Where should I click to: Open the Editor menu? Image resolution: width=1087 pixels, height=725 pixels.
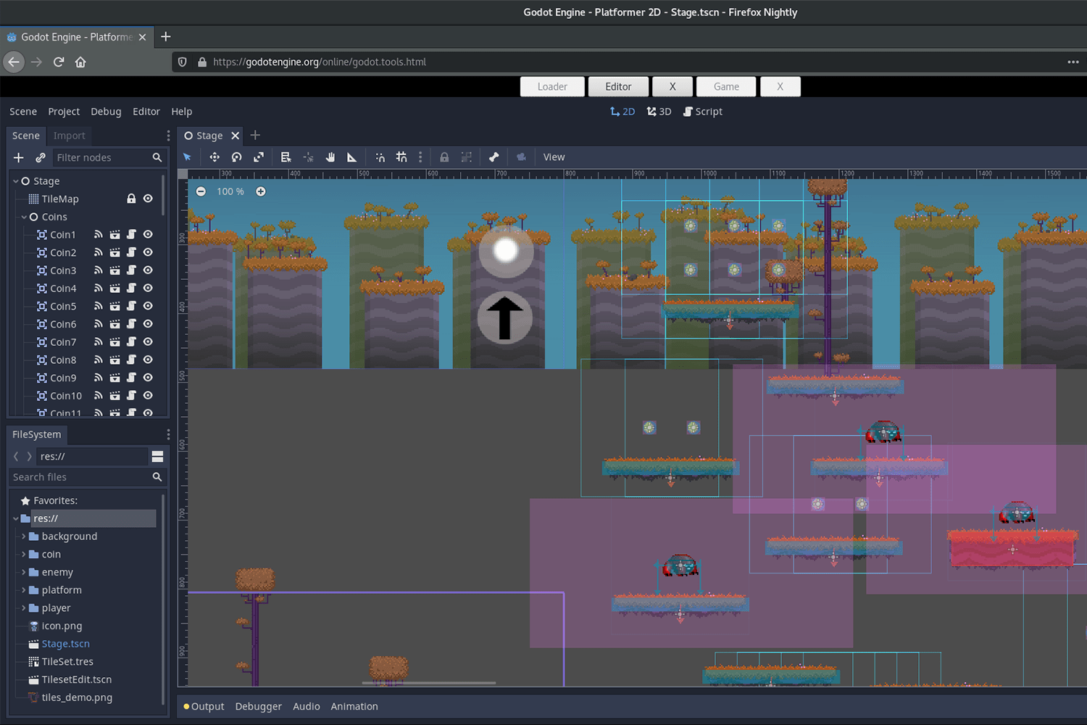point(146,112)
